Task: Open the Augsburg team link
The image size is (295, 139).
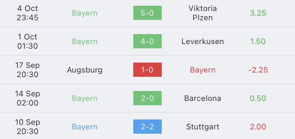Action: coord(85,70)
